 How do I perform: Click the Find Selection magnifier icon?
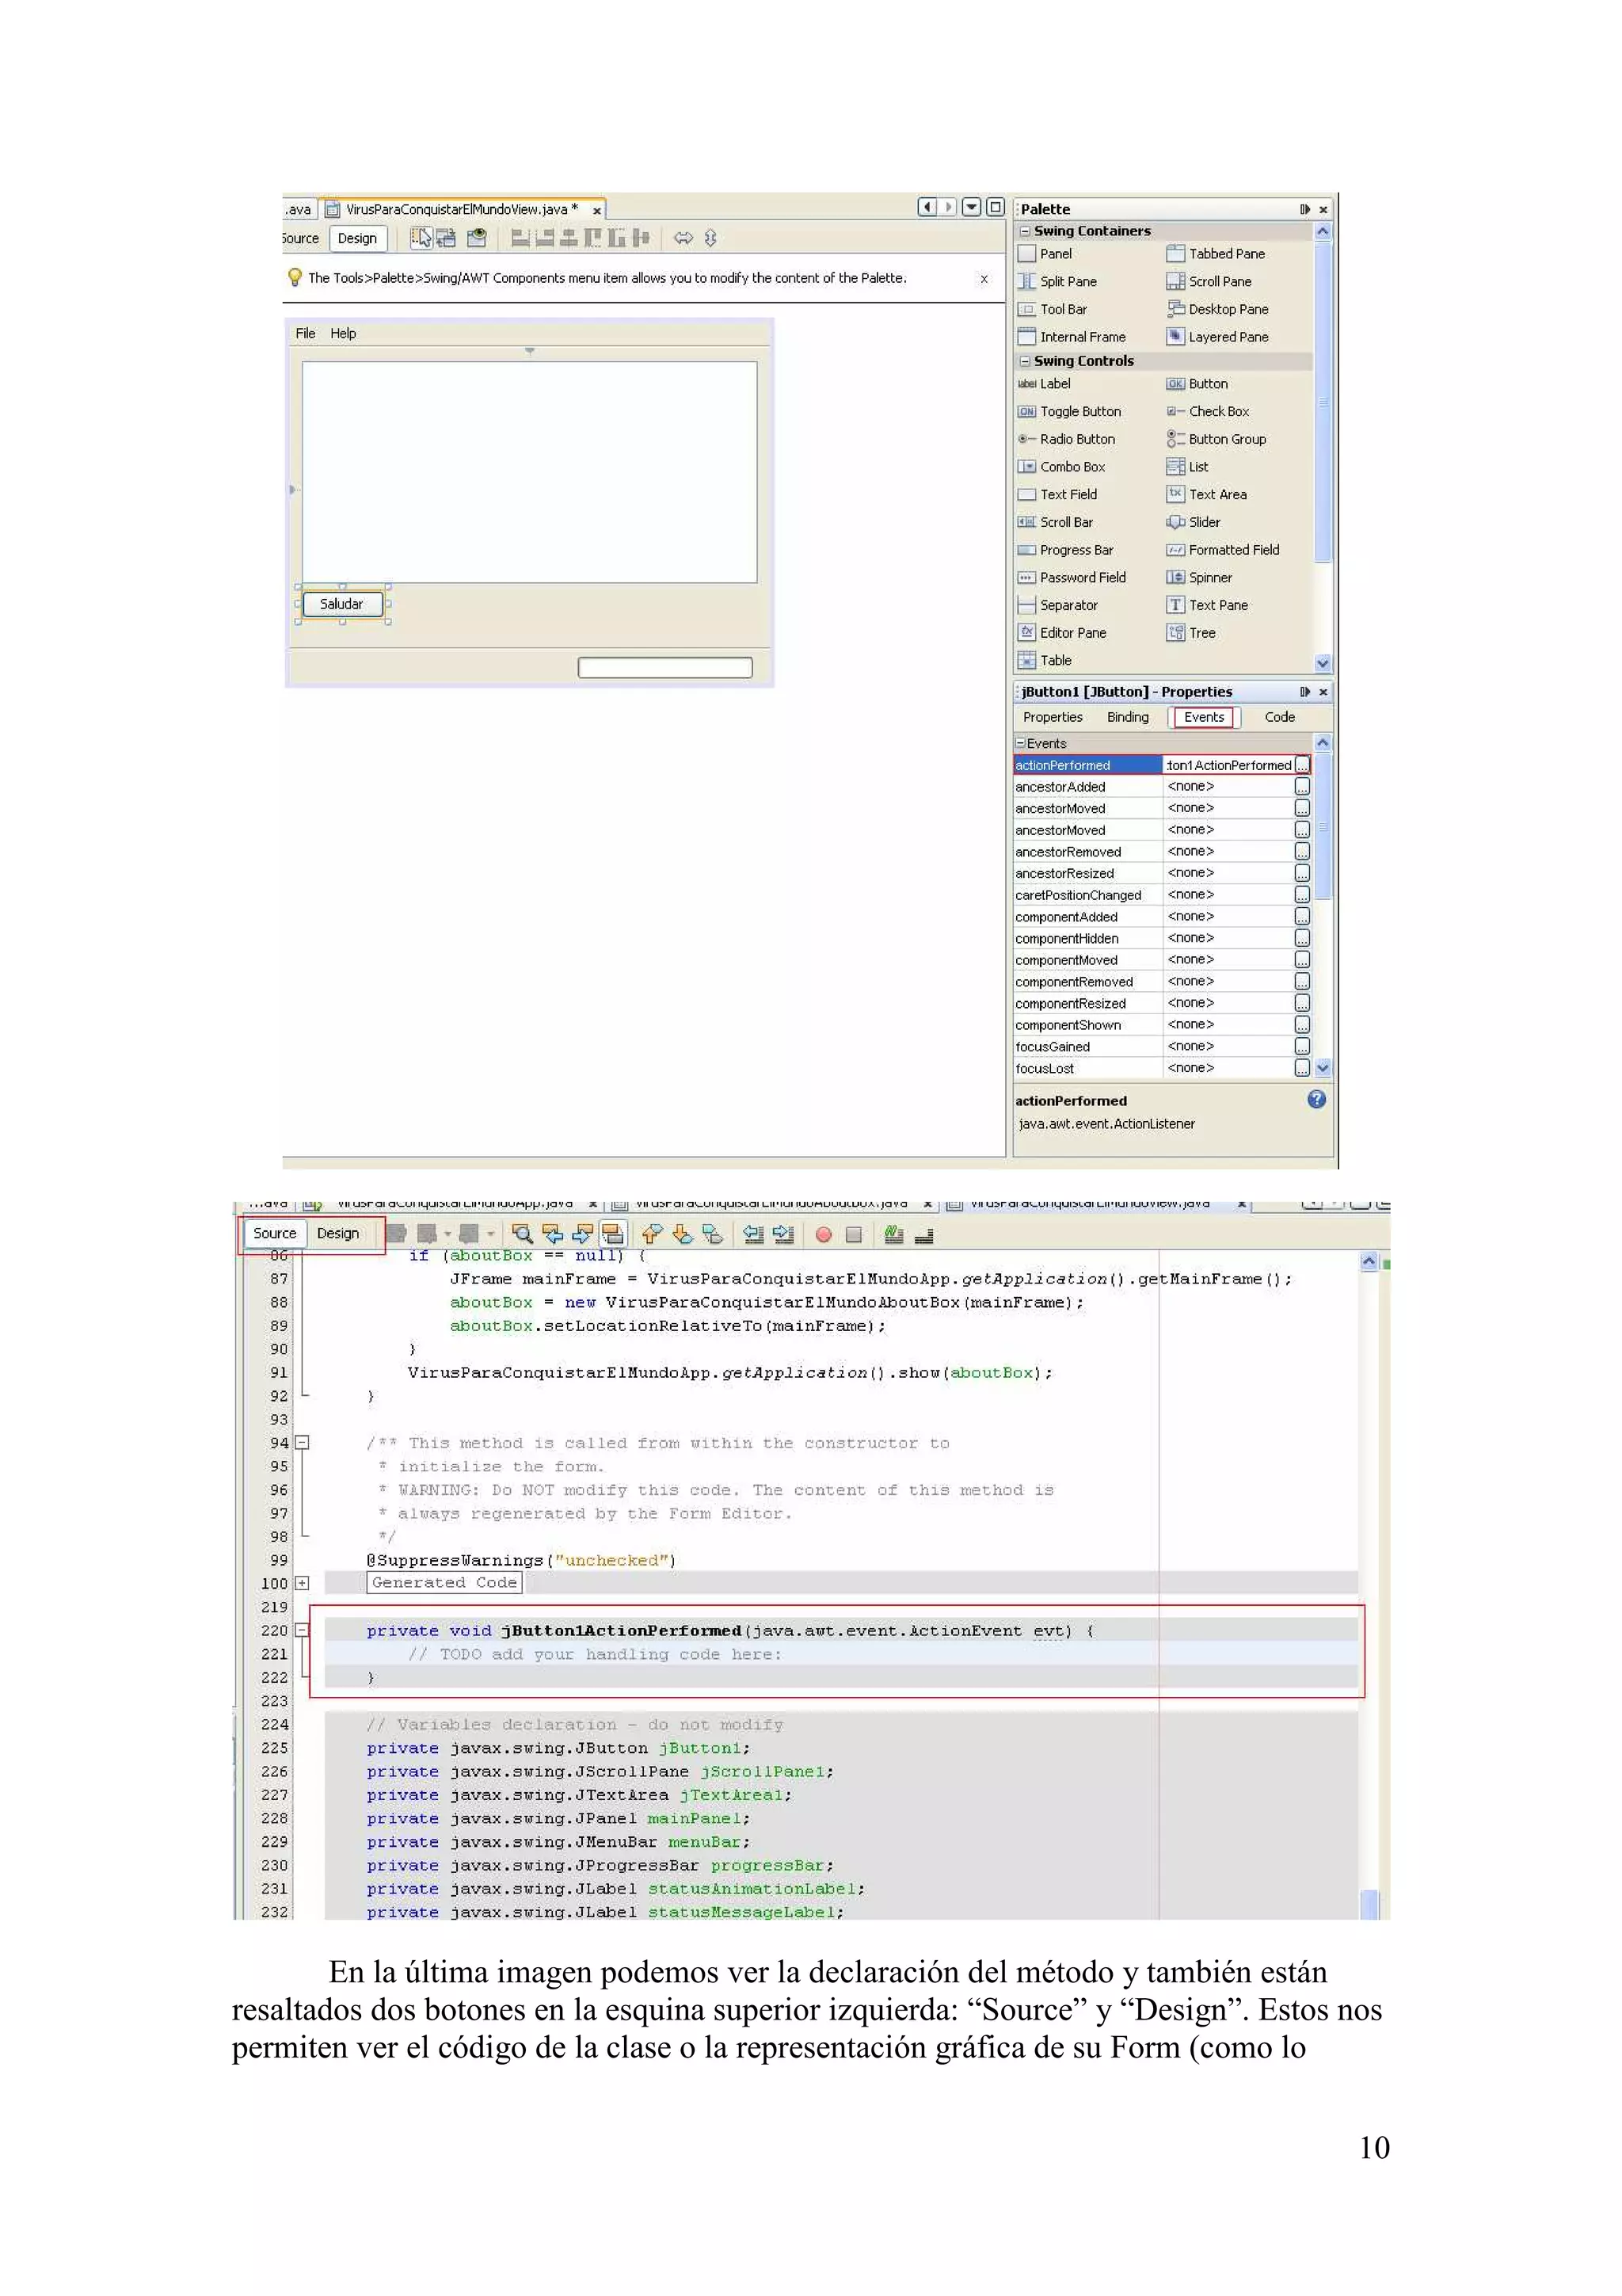coord(522,1234)
